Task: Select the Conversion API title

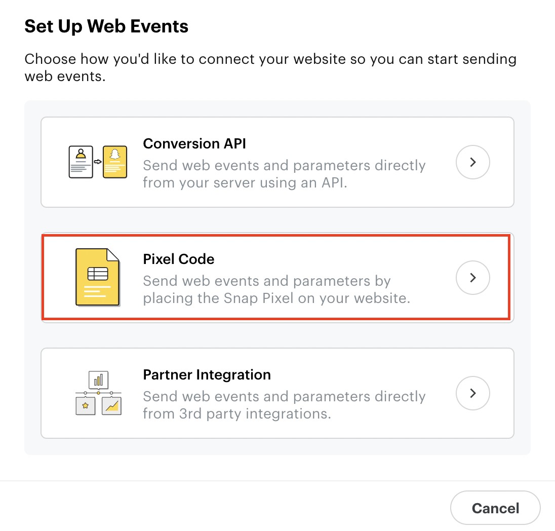Action: pyautogui.click(x=194, y=144)
